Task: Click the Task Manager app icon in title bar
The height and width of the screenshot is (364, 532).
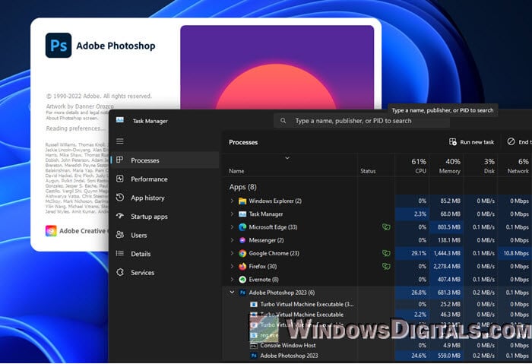Action: tap(120, 120)
